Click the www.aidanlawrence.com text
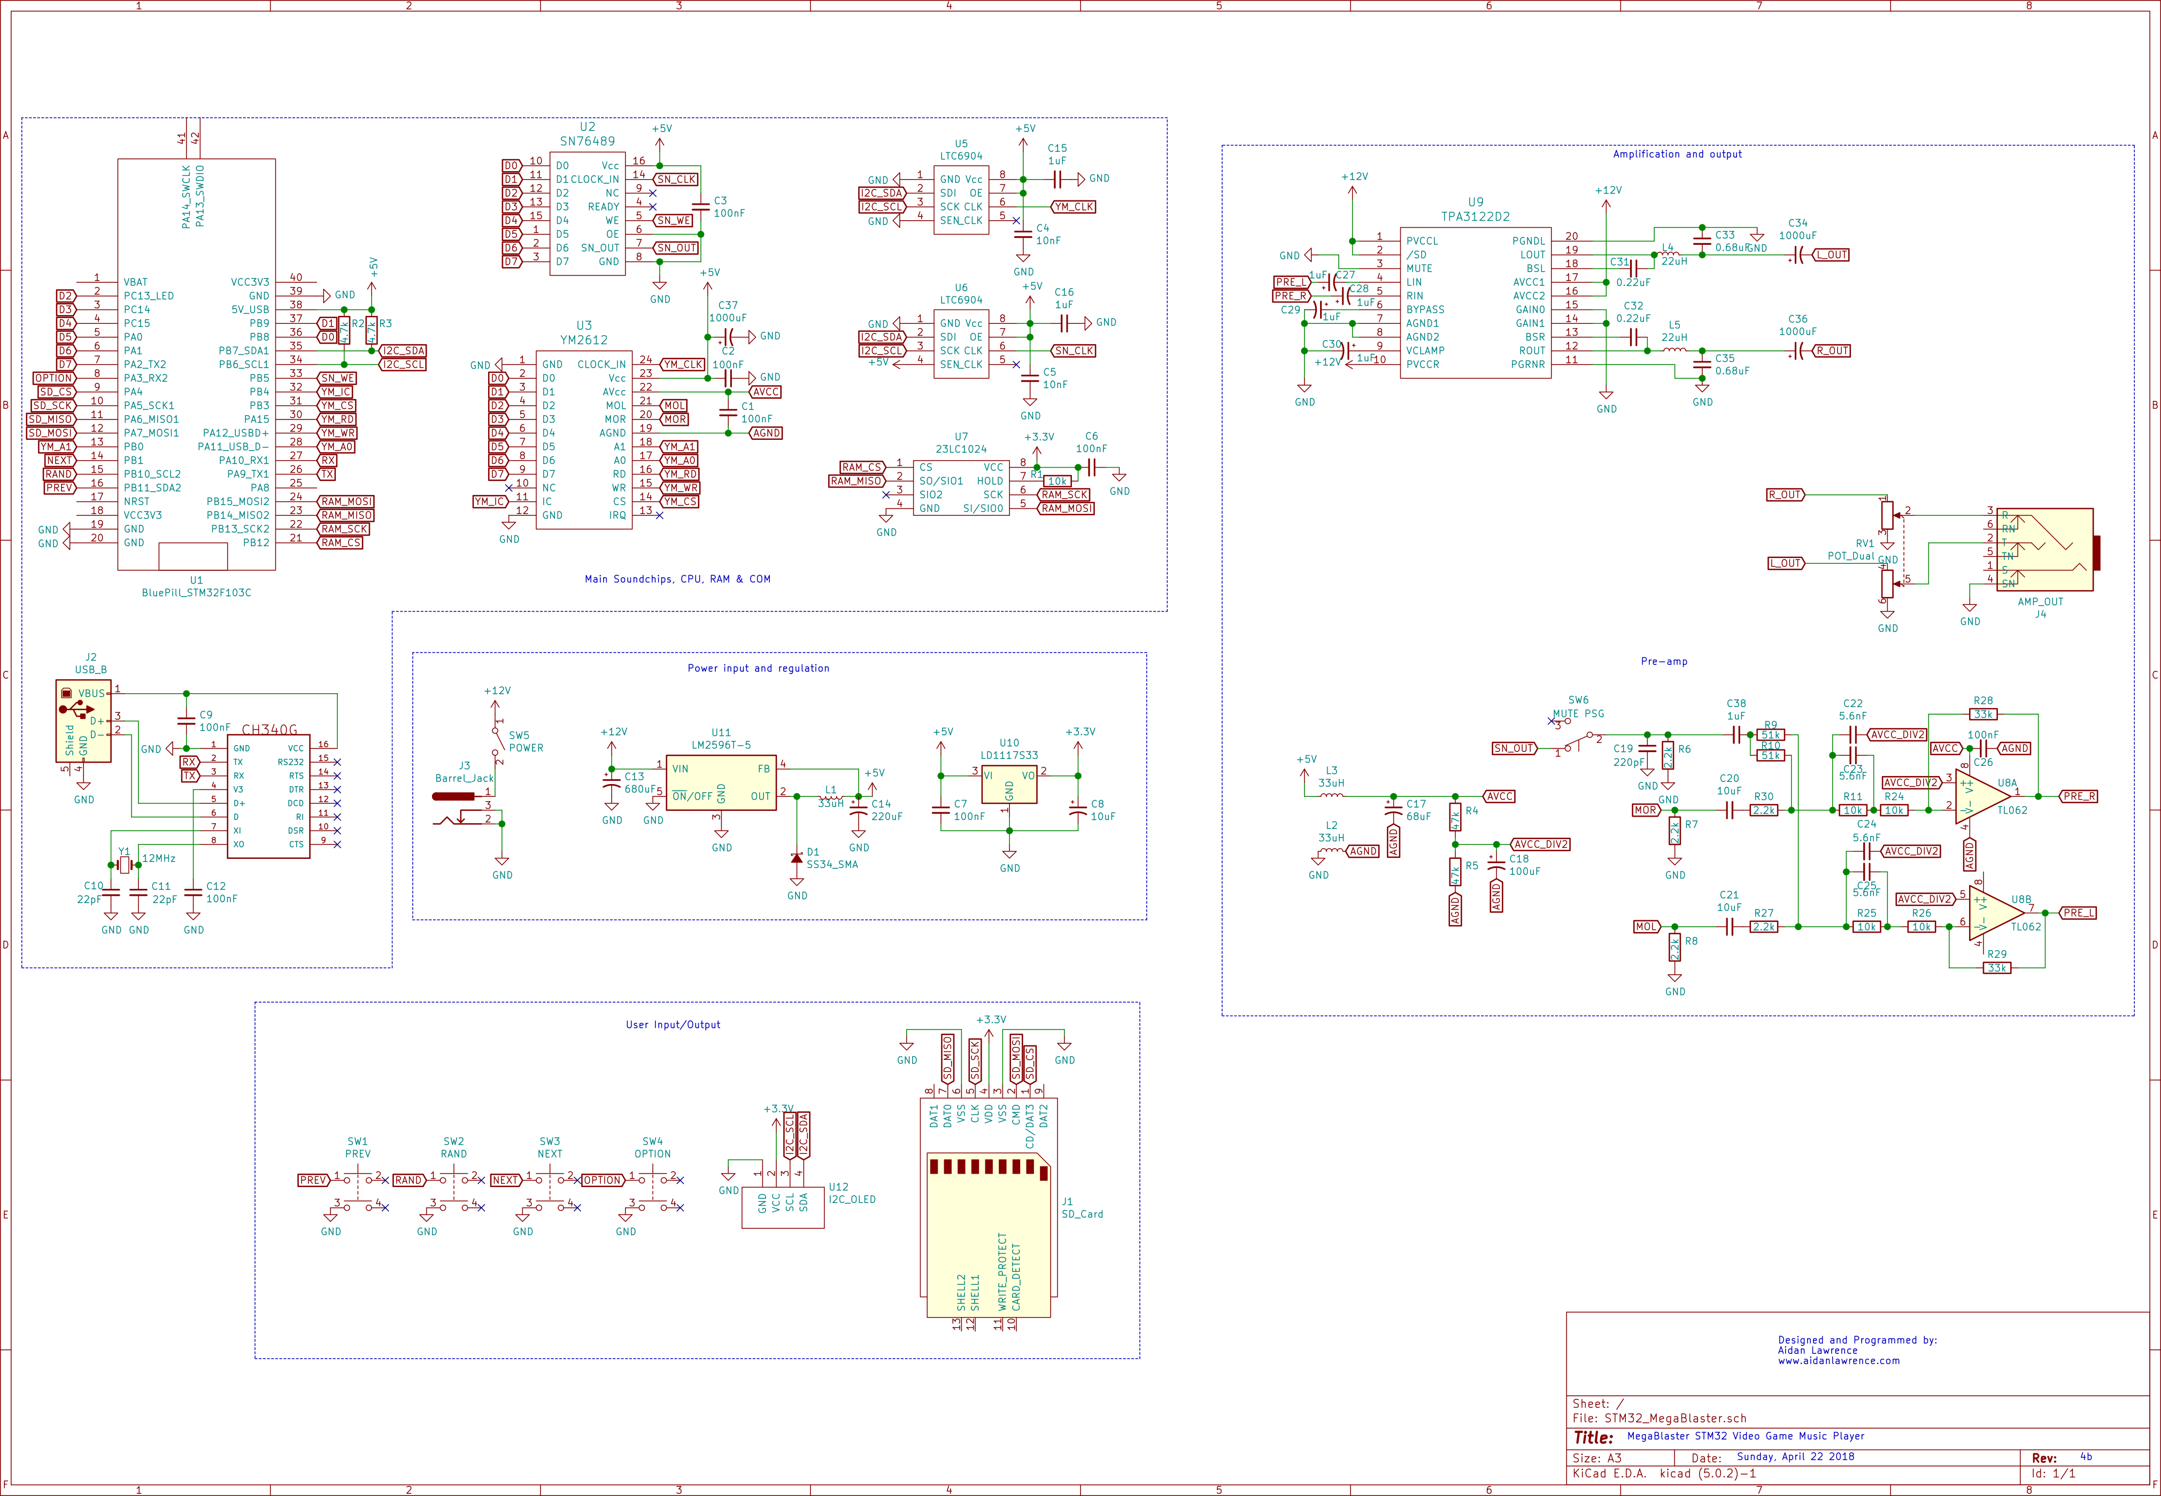 pyautogui.click(x=1839, y=1361)
